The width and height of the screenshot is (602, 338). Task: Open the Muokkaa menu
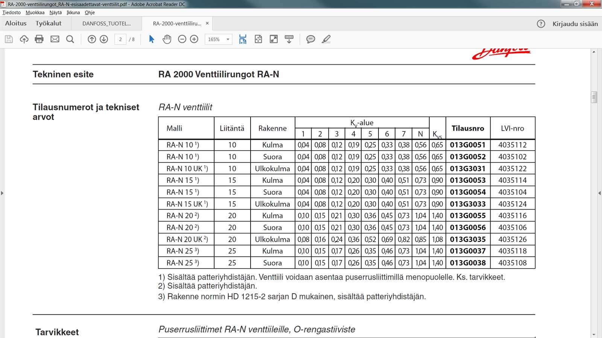point(35,12)
